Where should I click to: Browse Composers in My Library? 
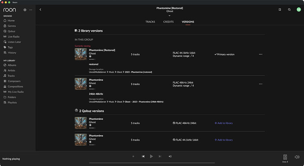12,81
